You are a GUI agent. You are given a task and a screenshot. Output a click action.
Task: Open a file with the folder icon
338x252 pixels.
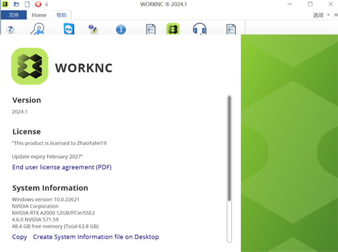tap(16, 4)
